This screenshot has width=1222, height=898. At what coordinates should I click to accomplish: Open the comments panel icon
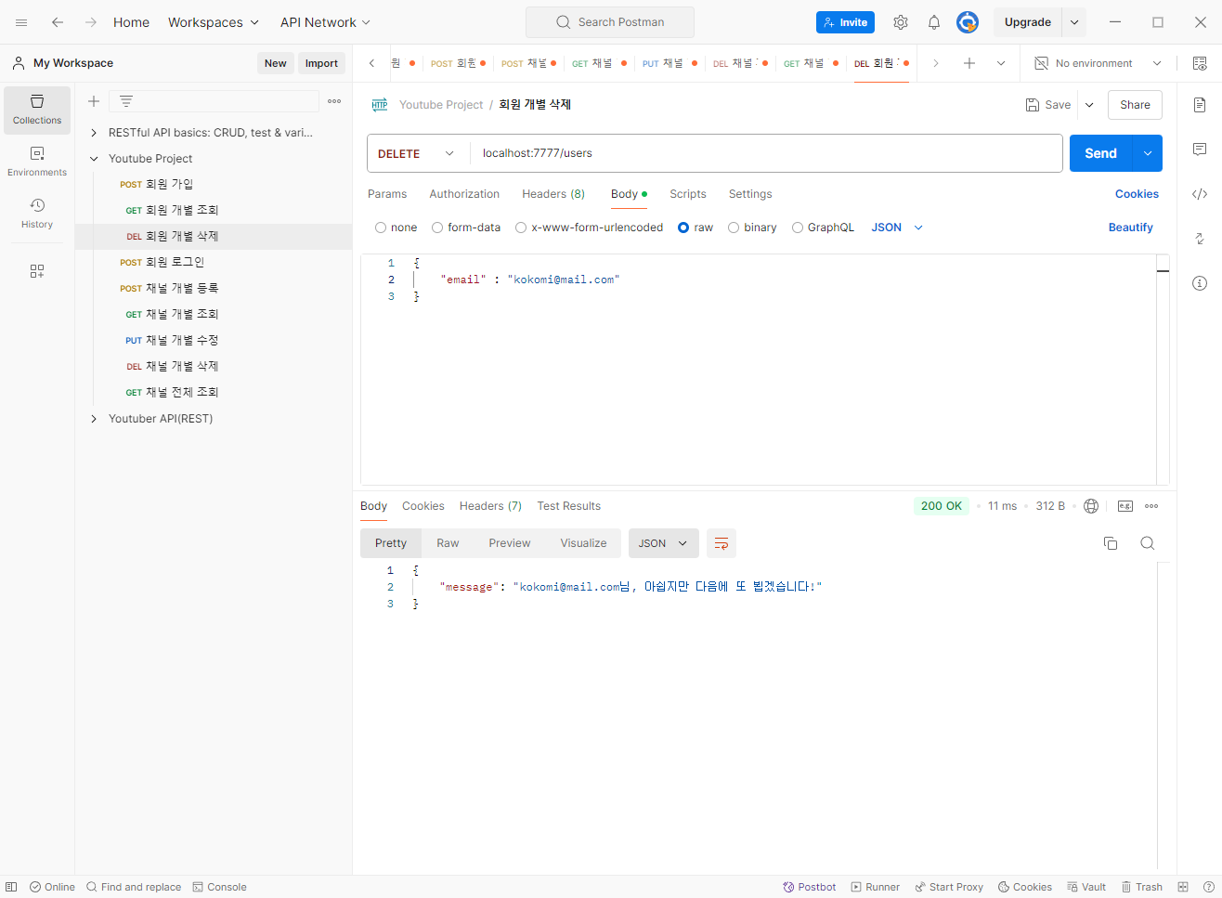[x=1200, y=150]
